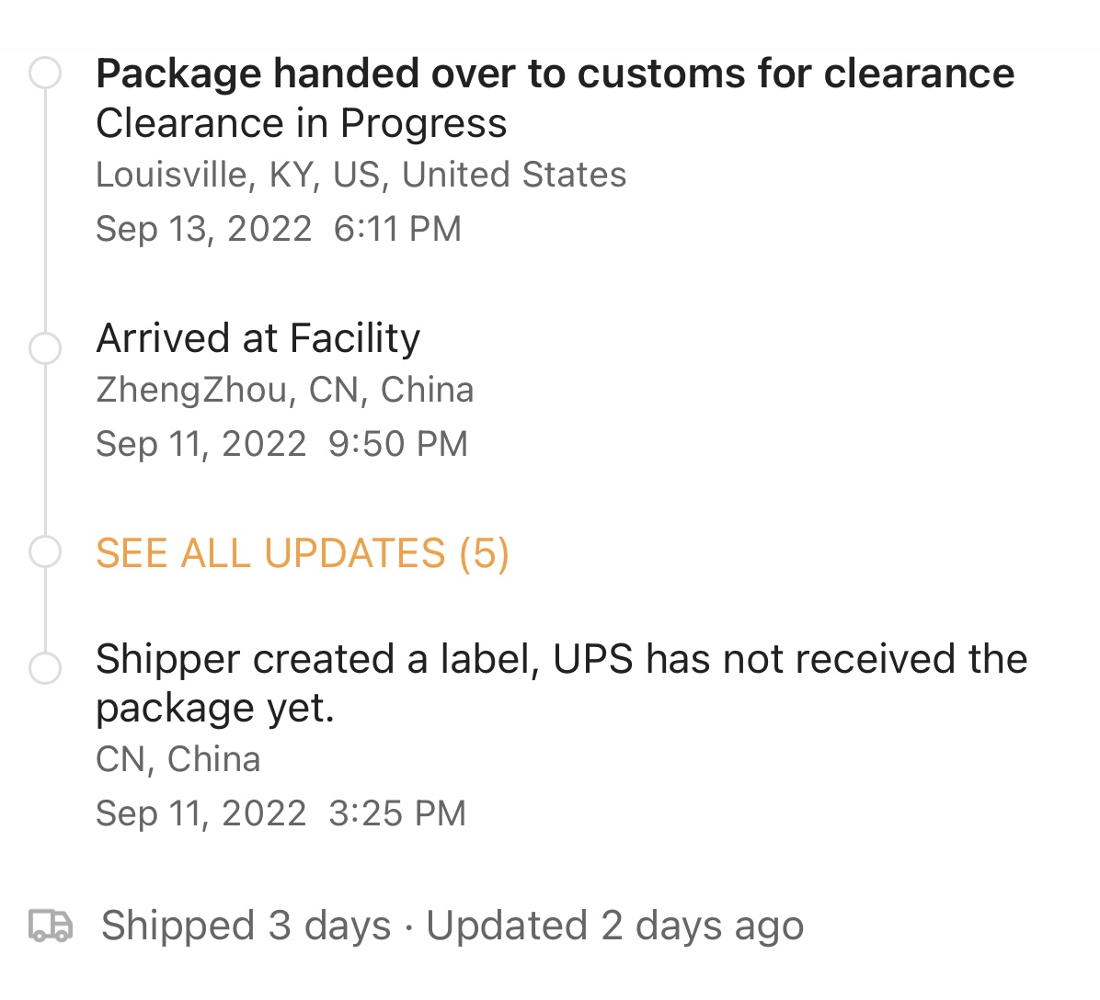Open Package handed over to customs entry
Image resolution: width=1100 pixels, height=1000 pixels.
point(555,74)
